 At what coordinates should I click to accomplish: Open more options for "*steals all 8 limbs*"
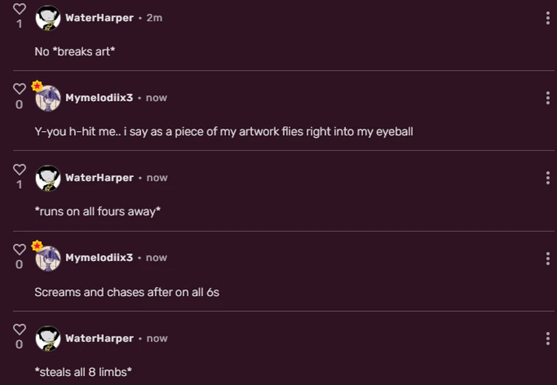pos(547,339)
